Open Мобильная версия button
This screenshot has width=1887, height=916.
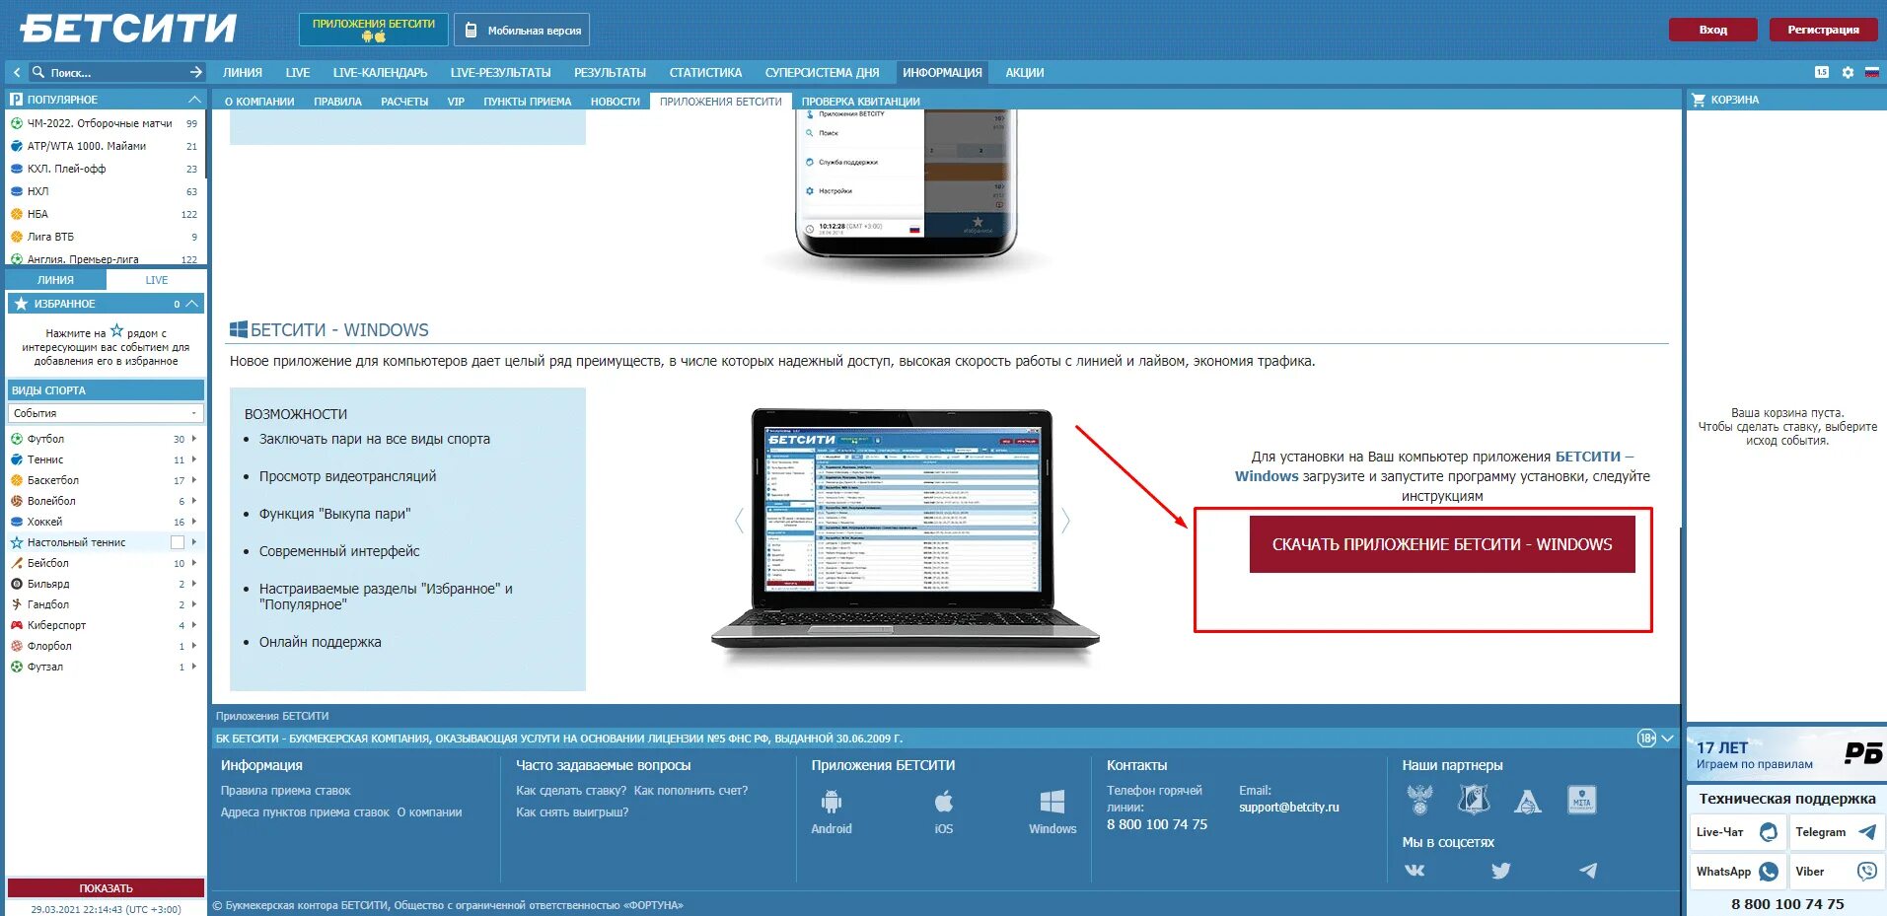click(522, 30)
